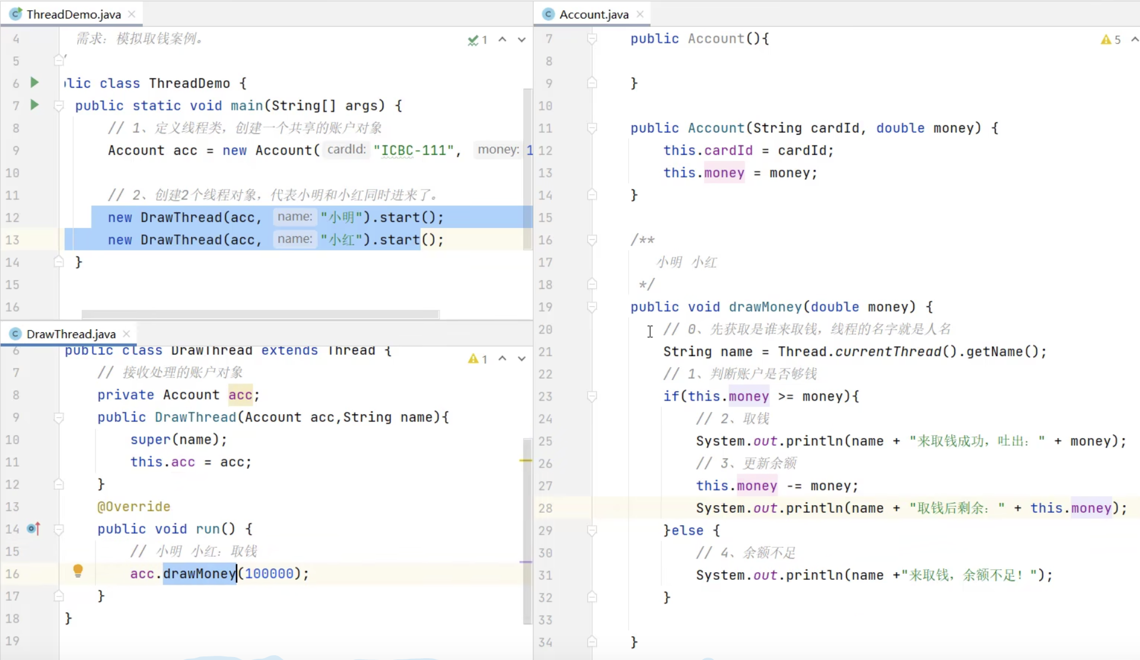Click yellow warning stripe mark in DrawThread
Screen dimensions: 1140x660
pyautogui.click(x=526, y=461)
